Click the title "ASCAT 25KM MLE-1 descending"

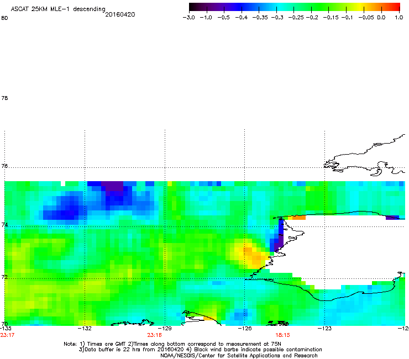point(58,9)
